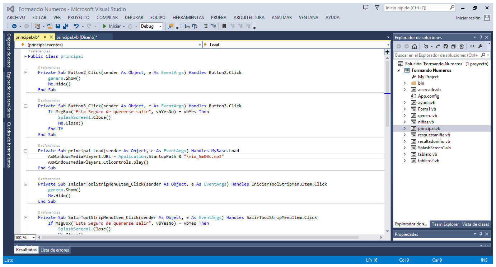The image size is (496, 267).
Task: Toggle pin on Explorador de soluciones panel
Action: point(481,37)
